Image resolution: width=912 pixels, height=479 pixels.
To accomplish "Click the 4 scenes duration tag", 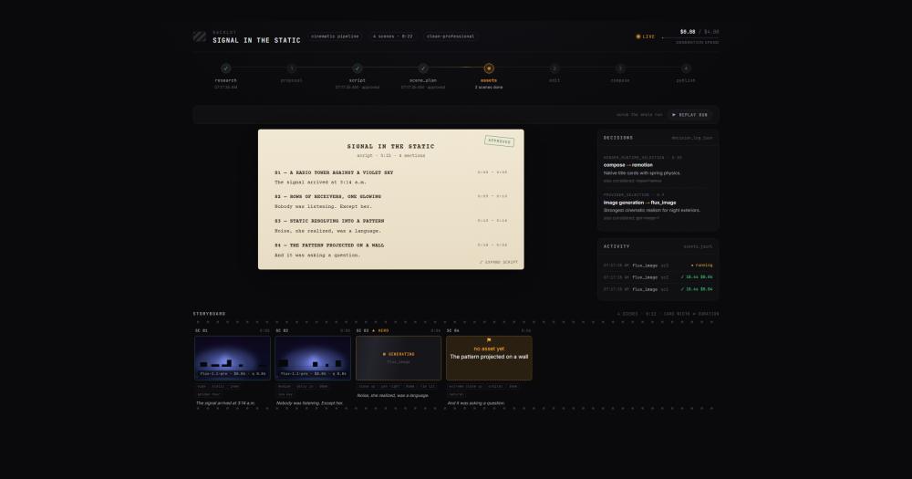I will (392, 36).
